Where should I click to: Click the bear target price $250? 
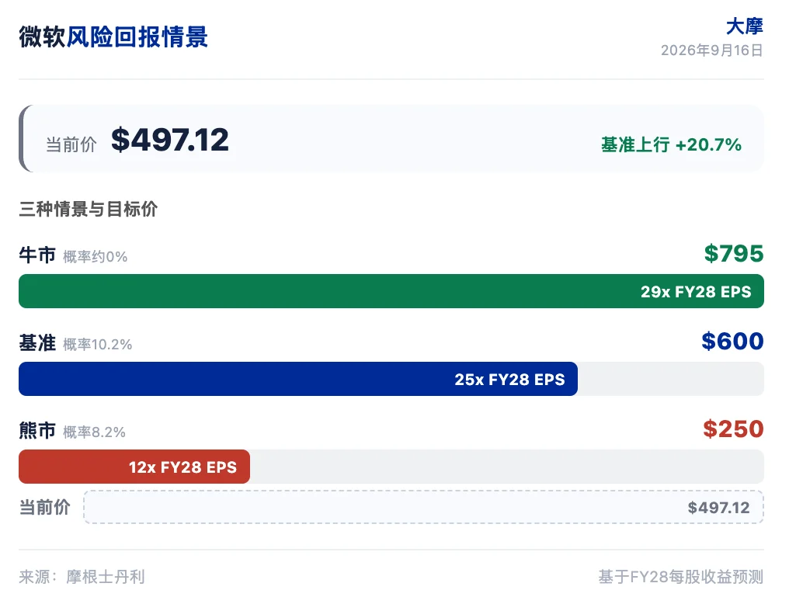[x=733, y=429]
